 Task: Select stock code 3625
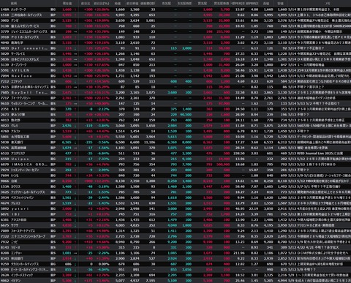click(x=4, y=192)
